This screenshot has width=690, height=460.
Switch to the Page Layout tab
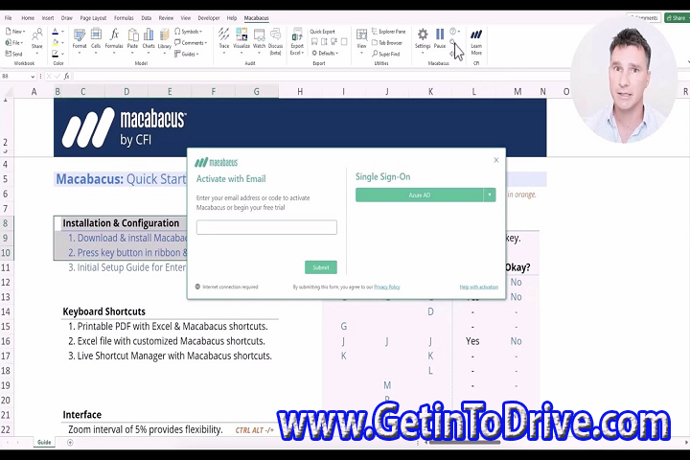click(93, 18)
